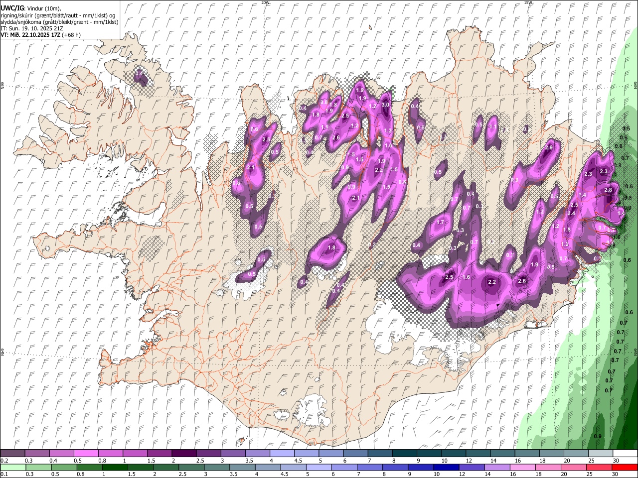Click the "0.1" label in lower legend
Image resolution: width=638 pixels, height=478 pixels.
pos(4,474)
